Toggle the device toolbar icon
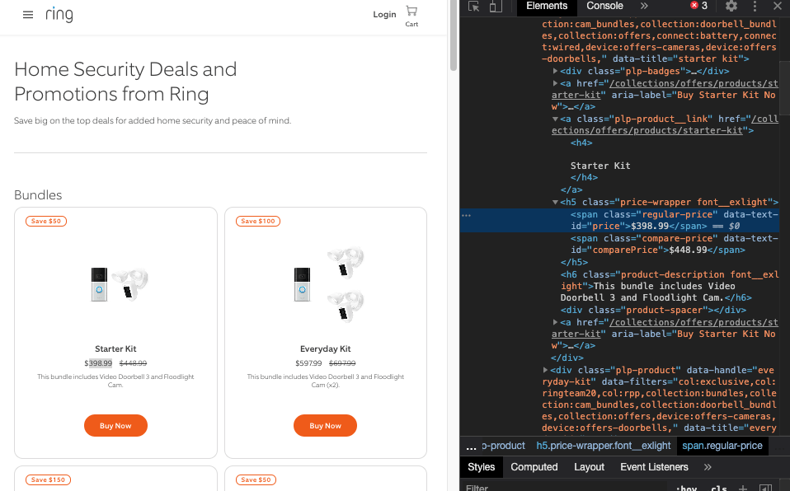Screen dimensions: 790x491 496,6
